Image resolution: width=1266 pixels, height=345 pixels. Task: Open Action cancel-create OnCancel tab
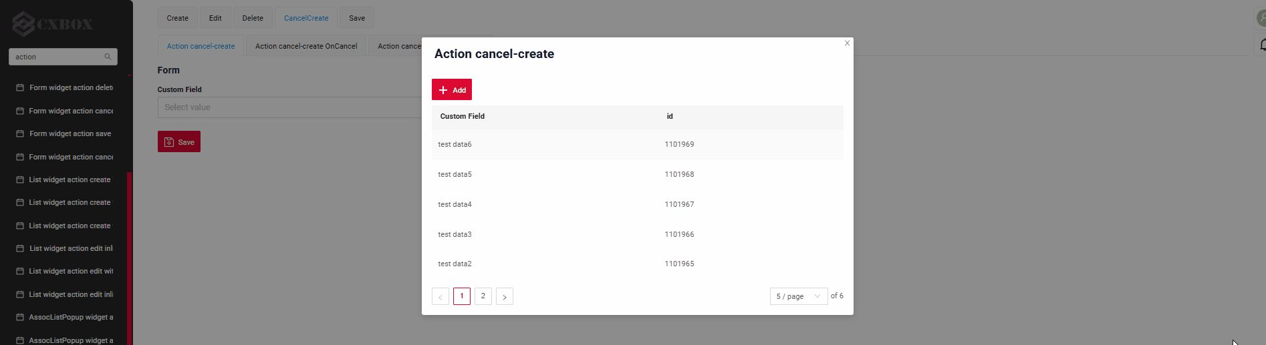[x=306, y=46]
